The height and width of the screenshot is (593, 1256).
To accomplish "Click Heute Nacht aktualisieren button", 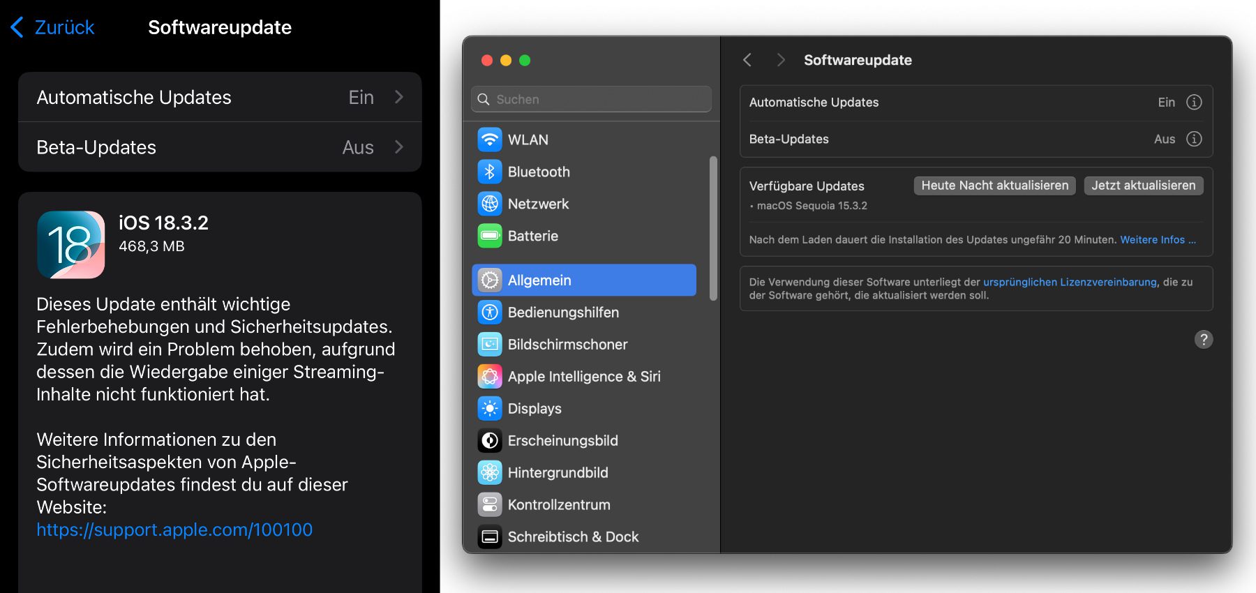I will (x=994, y=186).
